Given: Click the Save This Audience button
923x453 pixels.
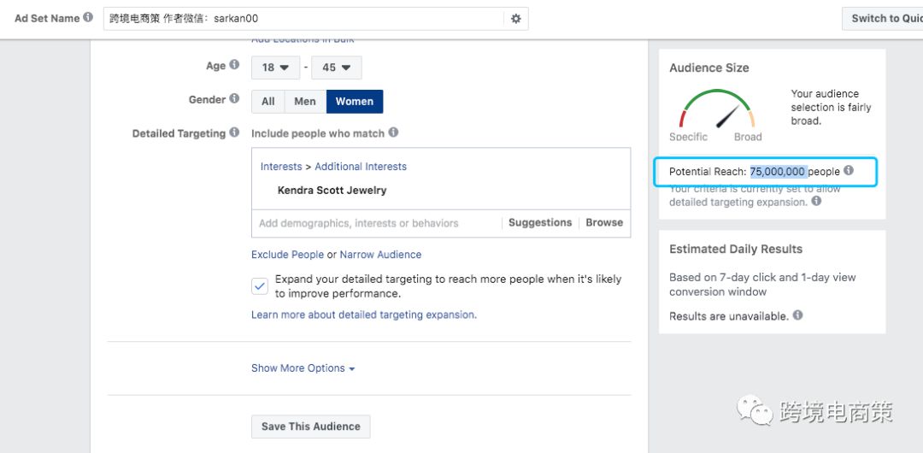Looking at the screenshot, I should coord(310,427).
